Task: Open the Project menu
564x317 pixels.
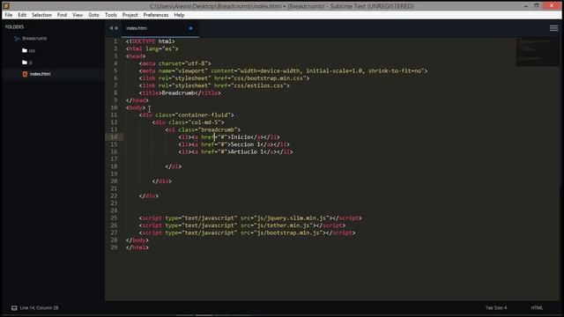Action: (130, 15)
